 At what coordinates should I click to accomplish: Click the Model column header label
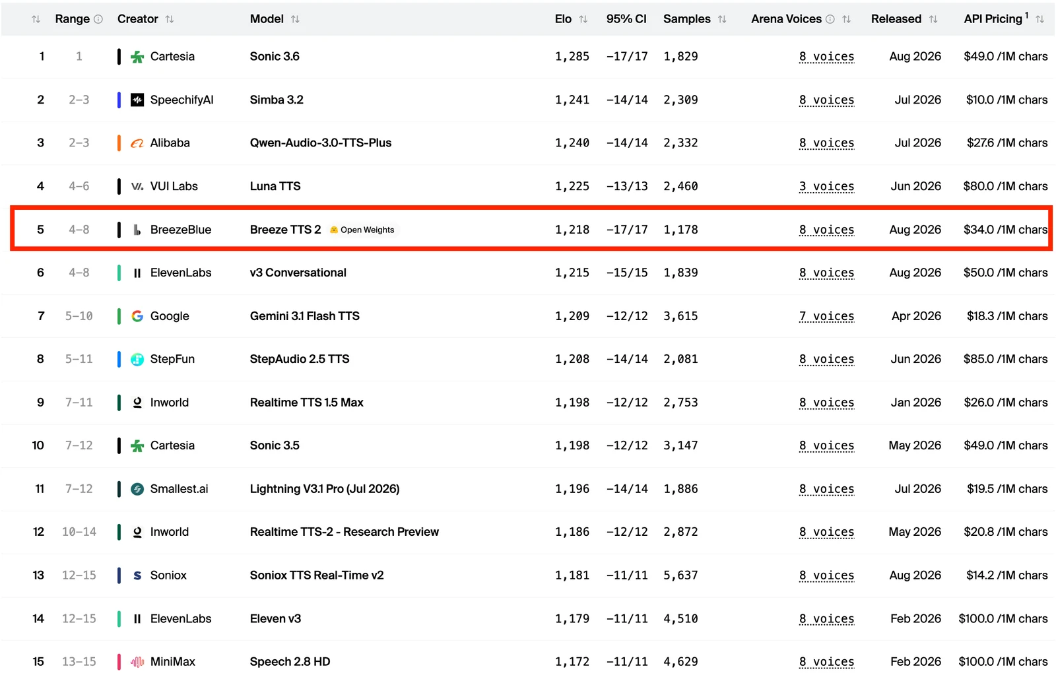(x=267, y=19)
